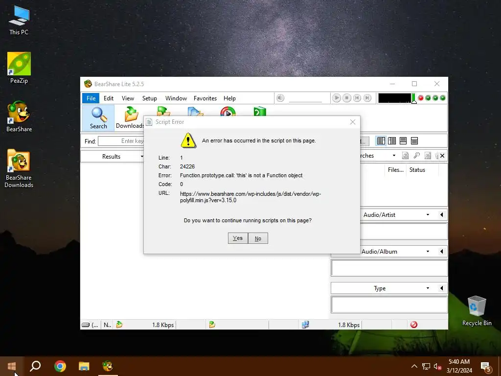501x376 pixels.
Task: Launch Chrome from the taskbar
Action: point(60,366)
